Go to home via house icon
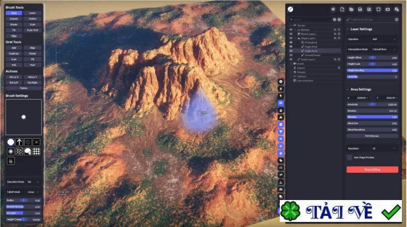The width and height of the screenshot is (407, 227). pyautogui.click(x=333, y=9)
